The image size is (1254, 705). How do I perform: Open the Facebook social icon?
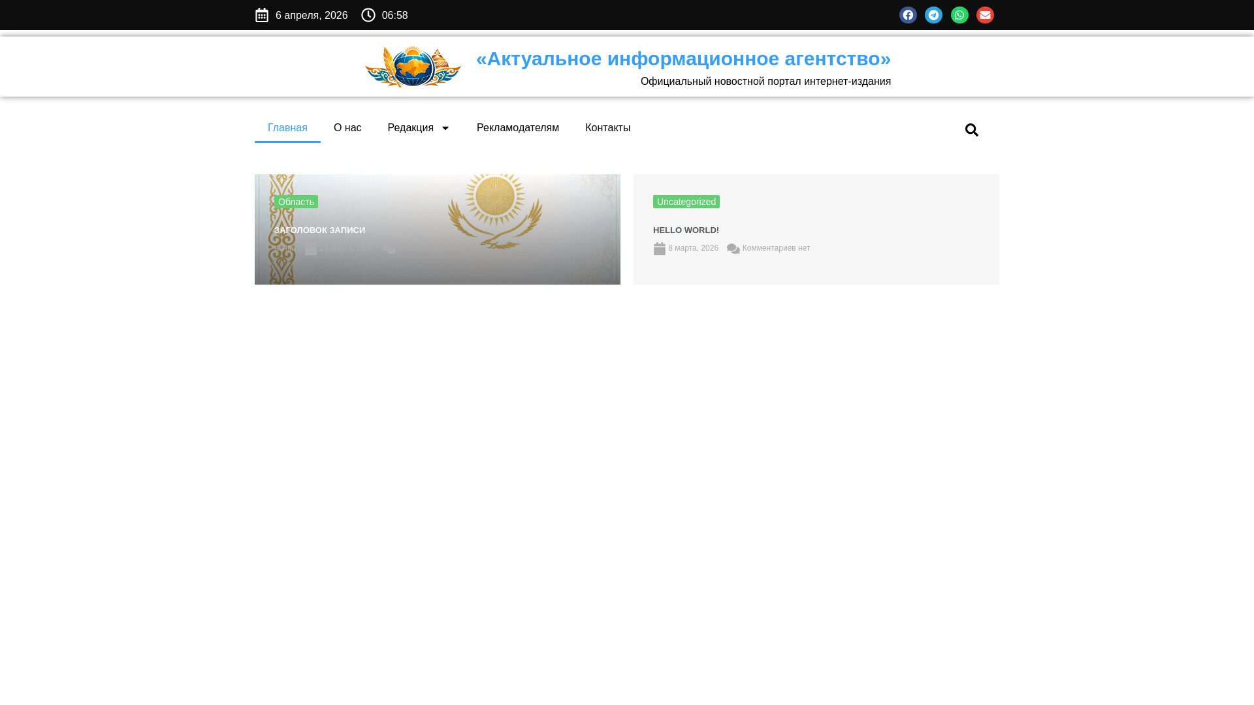click(908, 15)
